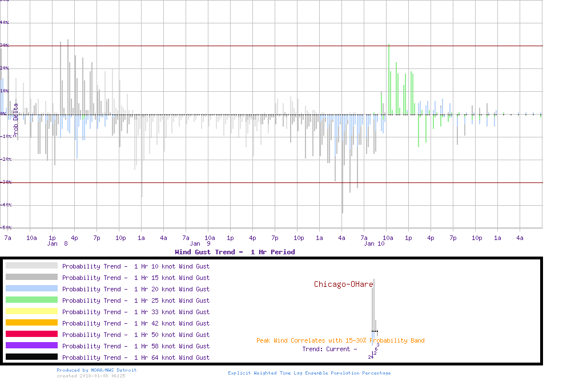Screen dimensions: 571x382
Task: Click the yellow 33 knot legend swatch
Action: coord(31,311)
